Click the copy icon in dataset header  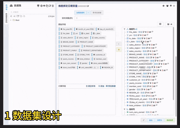click(47, 6)
